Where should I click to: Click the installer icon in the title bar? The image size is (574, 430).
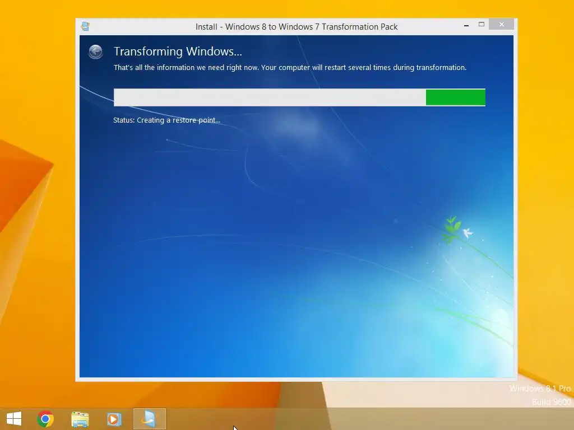85,26
